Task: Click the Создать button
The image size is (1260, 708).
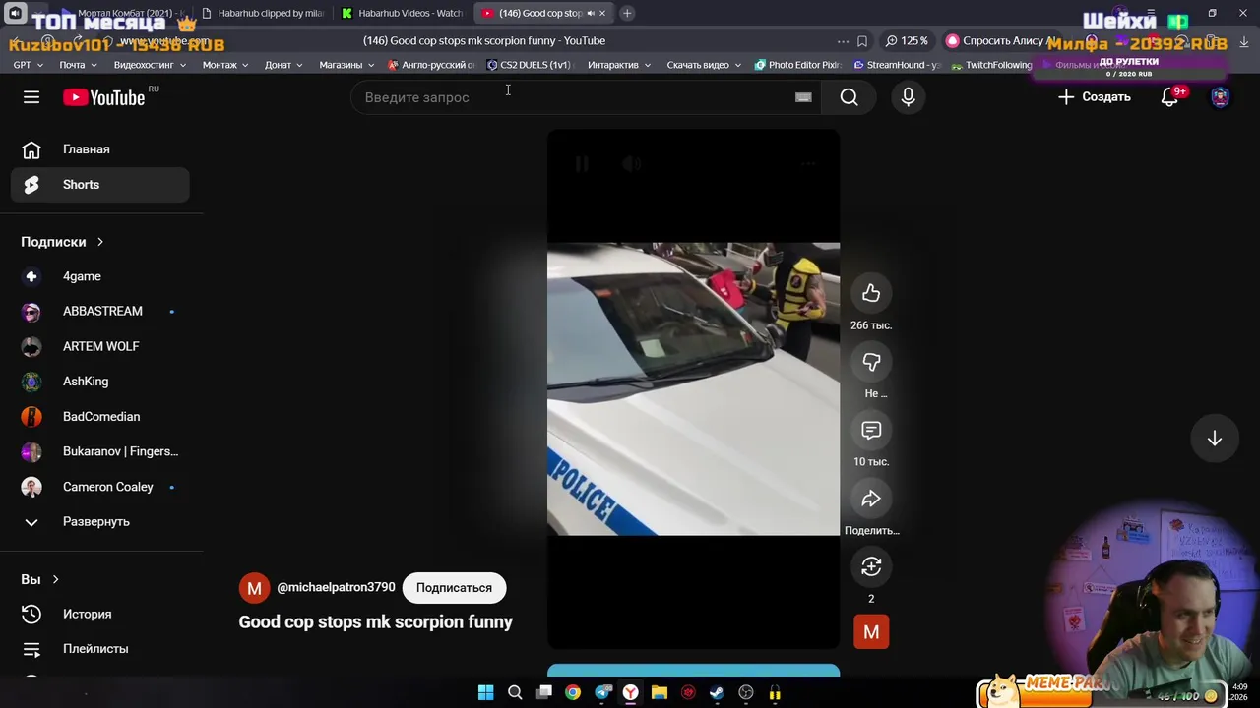Action: [1094, 97]
